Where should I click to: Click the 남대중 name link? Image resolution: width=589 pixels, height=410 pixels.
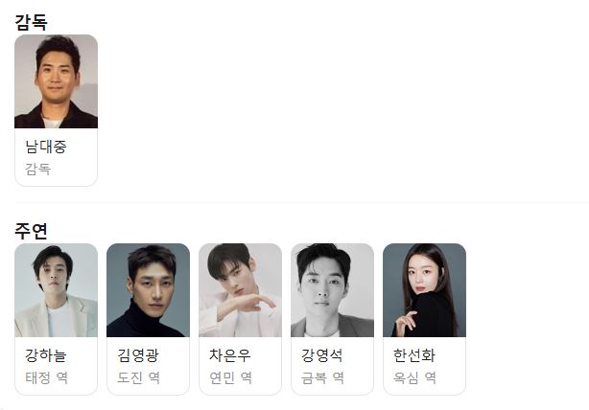click(46, 147)
